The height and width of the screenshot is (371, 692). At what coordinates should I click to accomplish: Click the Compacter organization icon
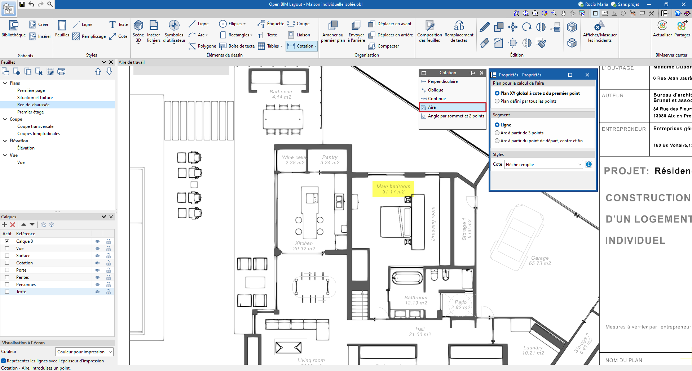pyautogui.click(x=384, y=46)
